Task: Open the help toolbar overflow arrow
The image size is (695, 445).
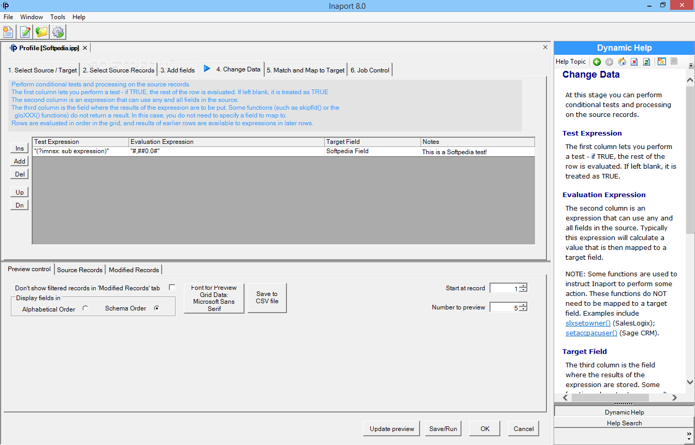Action: 691,66
